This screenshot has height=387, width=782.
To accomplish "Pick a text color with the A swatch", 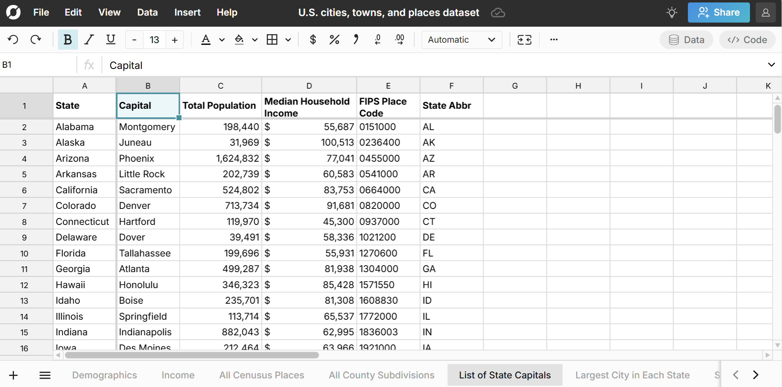I will click(x=206, y=39).
